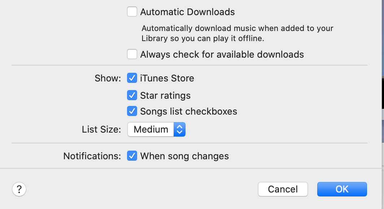Open the List Size dropdown
The height and width of the screenshot is (209, 384).
pyautogui.click(x=156, y=129)
